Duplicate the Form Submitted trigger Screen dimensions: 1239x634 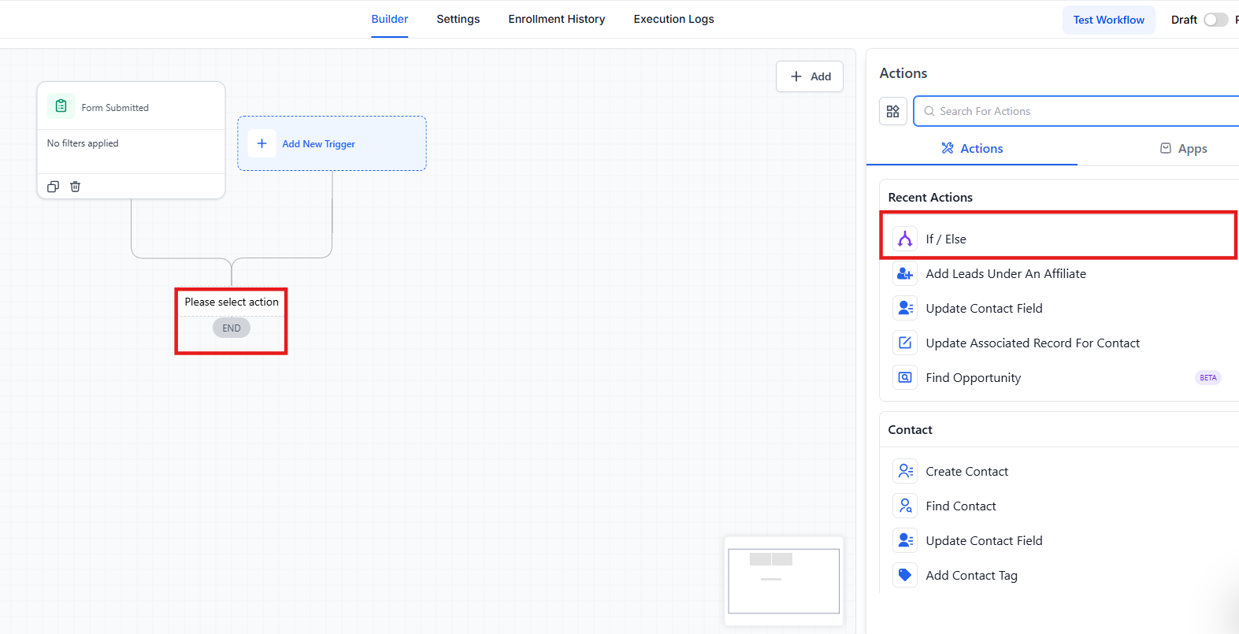click(x=53, y=187)
